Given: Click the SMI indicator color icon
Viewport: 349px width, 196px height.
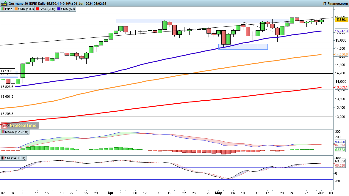Looking at the screenshot, I should [x=3, y=158].
